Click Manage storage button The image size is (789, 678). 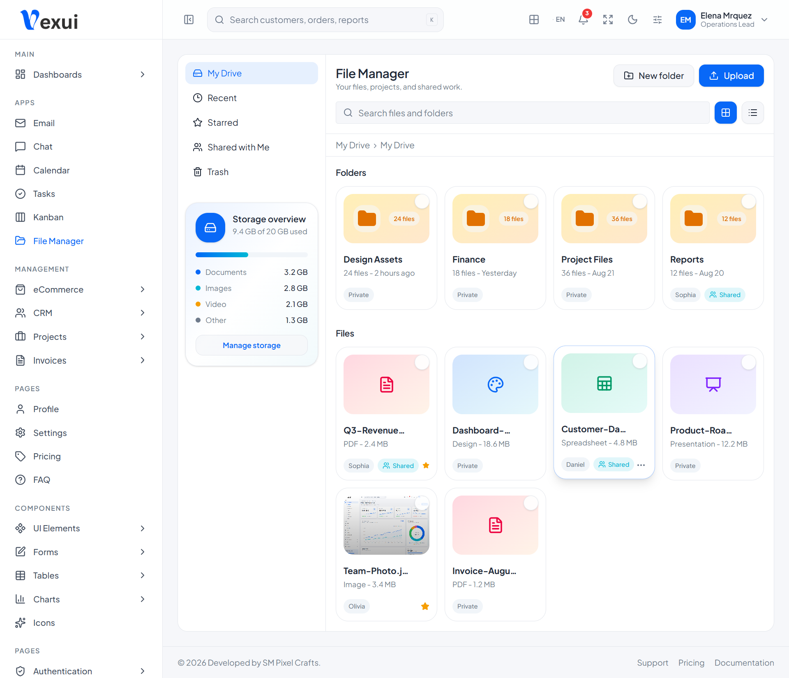tap(251, 345)
